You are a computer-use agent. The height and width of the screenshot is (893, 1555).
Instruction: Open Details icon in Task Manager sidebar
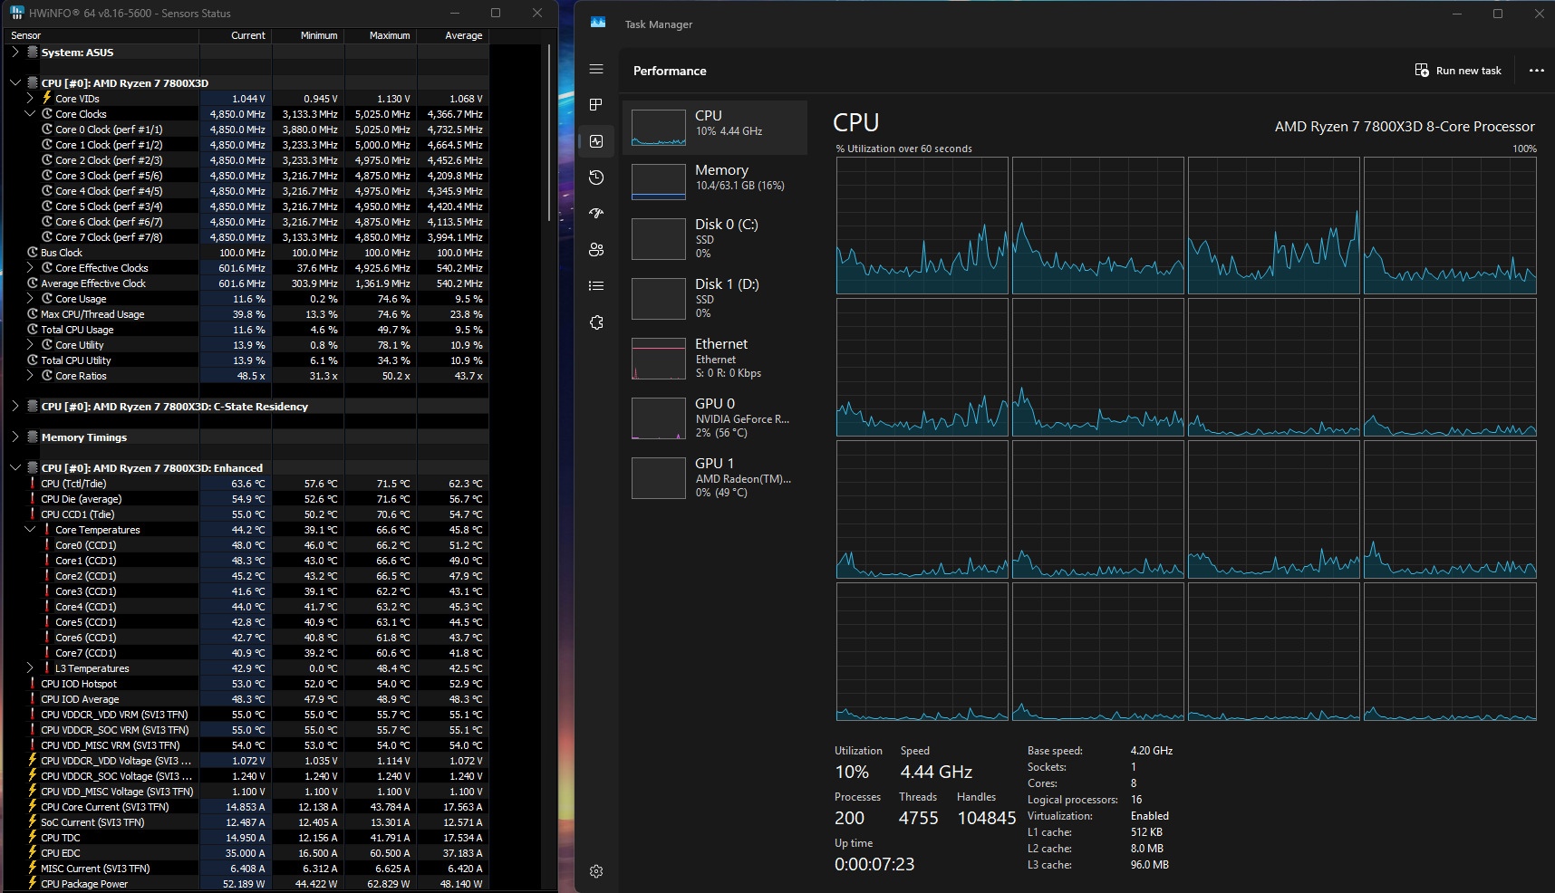click(x=596, y=286)
